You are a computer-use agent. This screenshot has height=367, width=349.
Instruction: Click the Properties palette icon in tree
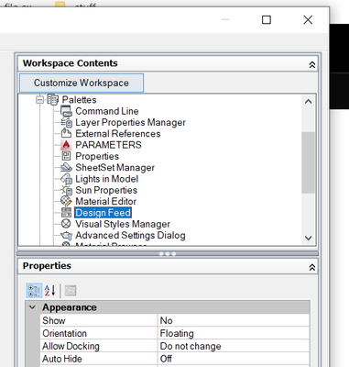click(x=66, y=156)
